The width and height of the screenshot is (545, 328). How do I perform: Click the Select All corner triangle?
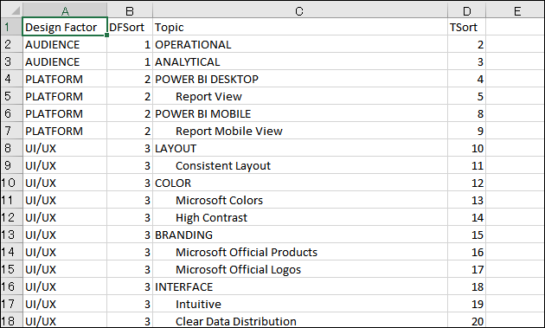15,10
